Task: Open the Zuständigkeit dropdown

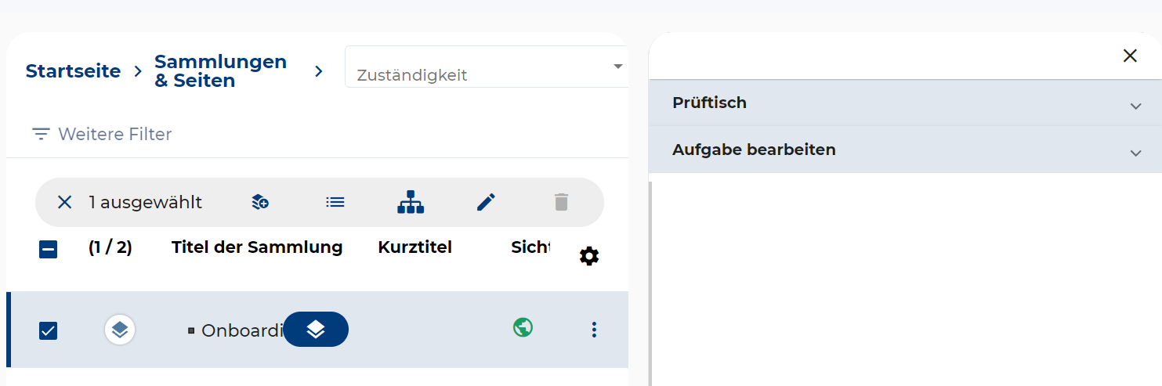Action: click(486, 67)
